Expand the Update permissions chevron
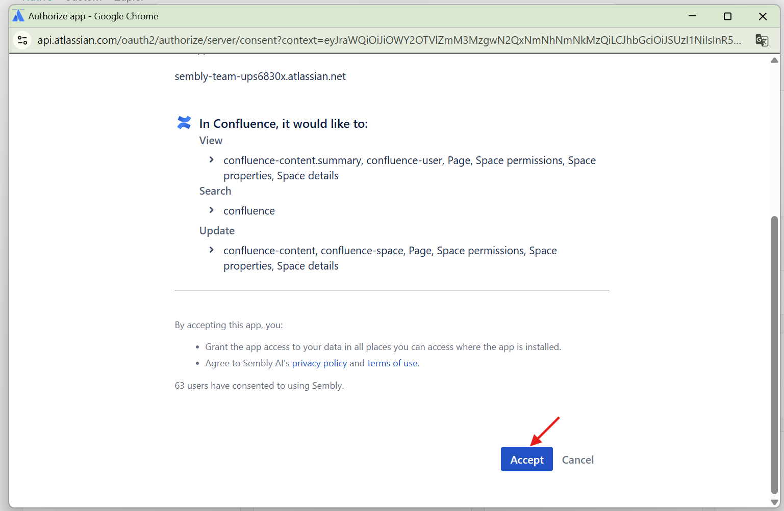 212,250
